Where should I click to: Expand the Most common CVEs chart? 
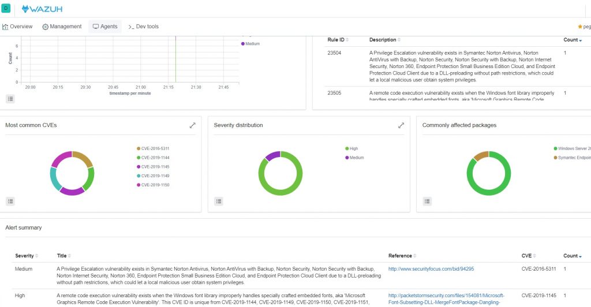192,125
